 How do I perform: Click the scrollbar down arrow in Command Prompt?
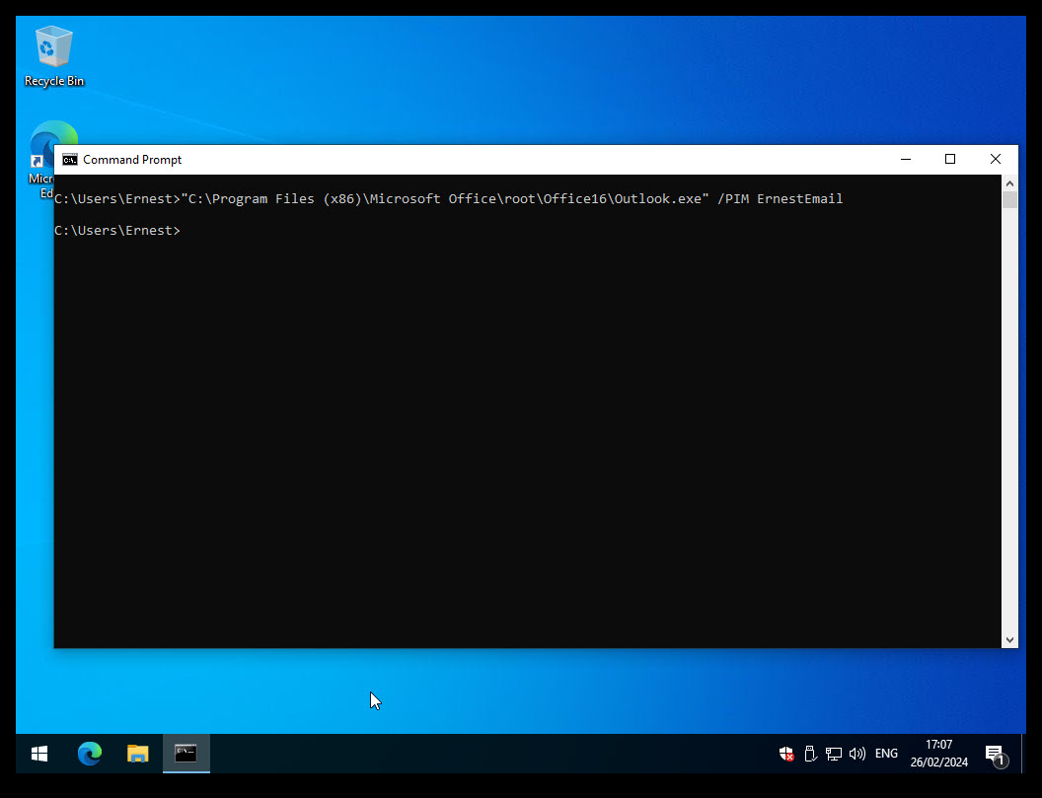(x=1009, y=640)
